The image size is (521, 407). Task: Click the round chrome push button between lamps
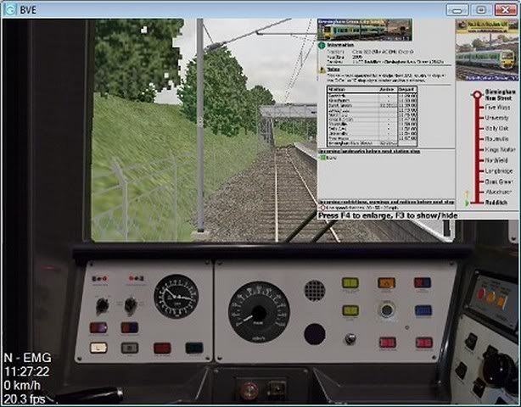pyautogui.click(x=386, y=310)
